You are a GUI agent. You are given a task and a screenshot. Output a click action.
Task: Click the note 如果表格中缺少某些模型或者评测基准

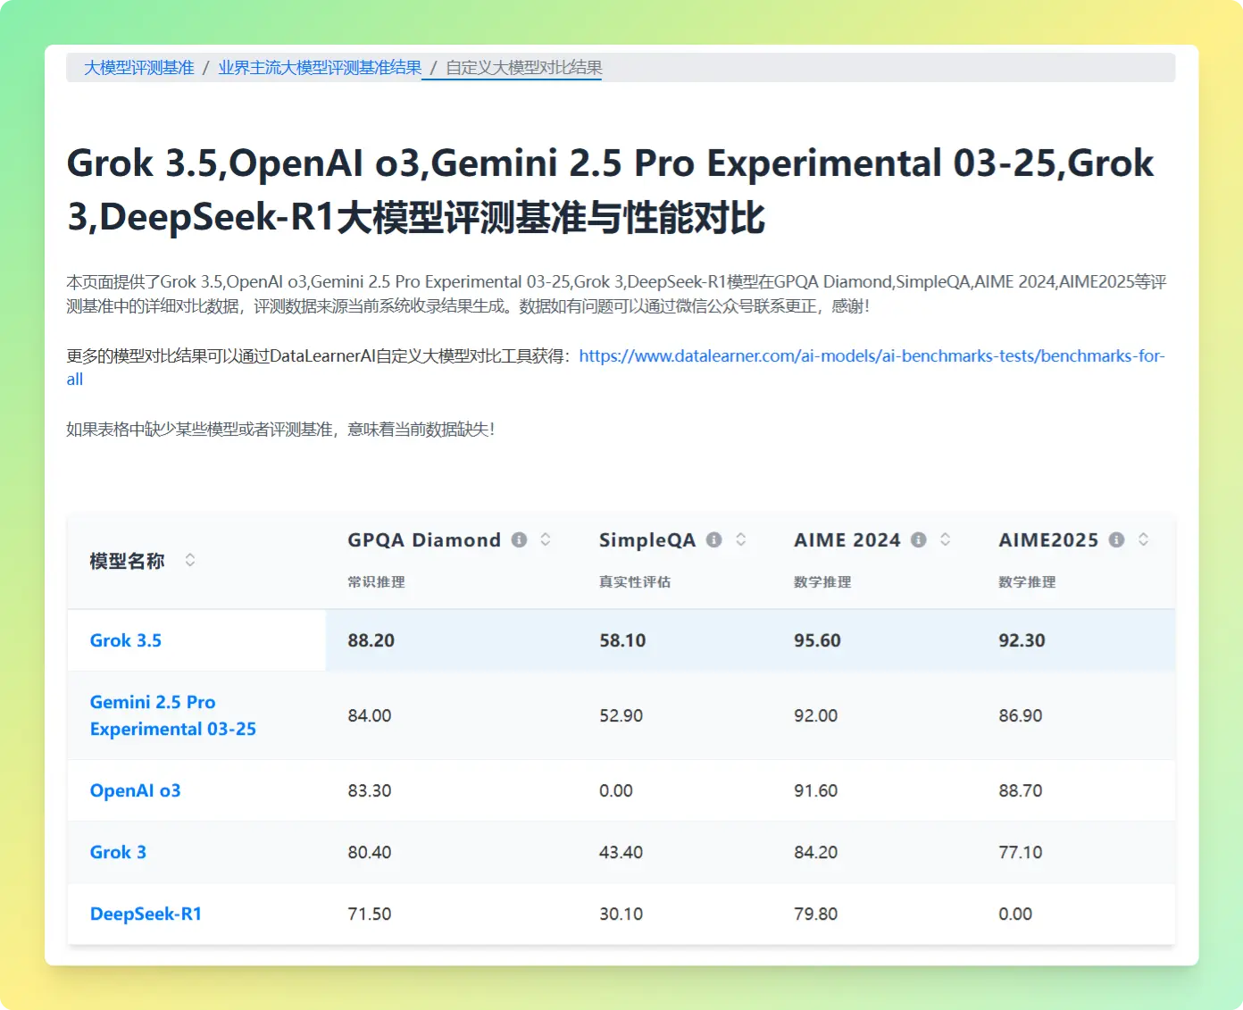(x=280, y=430)
